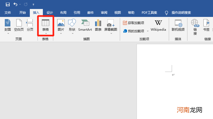Expand the 图片 dropdown arrow
The height and width of the screenshot is (119, 213).
point(61,33)
